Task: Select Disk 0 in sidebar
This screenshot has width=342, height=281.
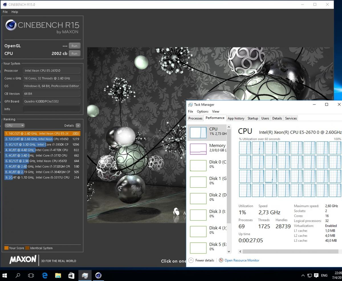Action: tap(207, 165)
